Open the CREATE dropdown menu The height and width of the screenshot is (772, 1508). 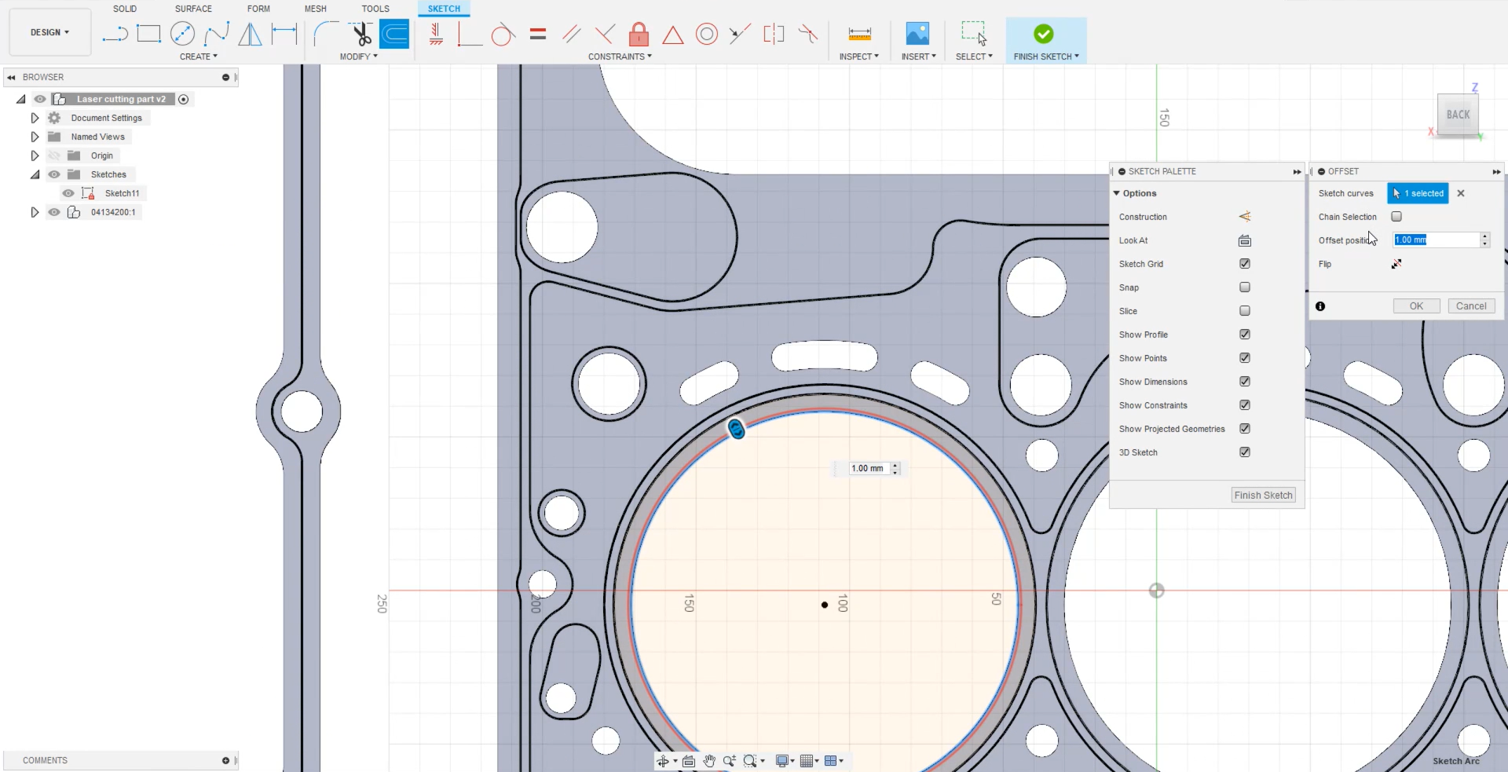199,56
